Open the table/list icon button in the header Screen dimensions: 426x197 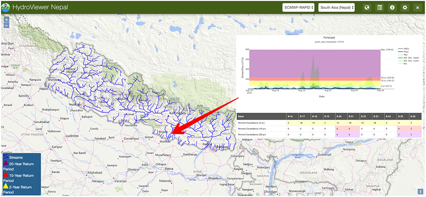tap(380, 7)
